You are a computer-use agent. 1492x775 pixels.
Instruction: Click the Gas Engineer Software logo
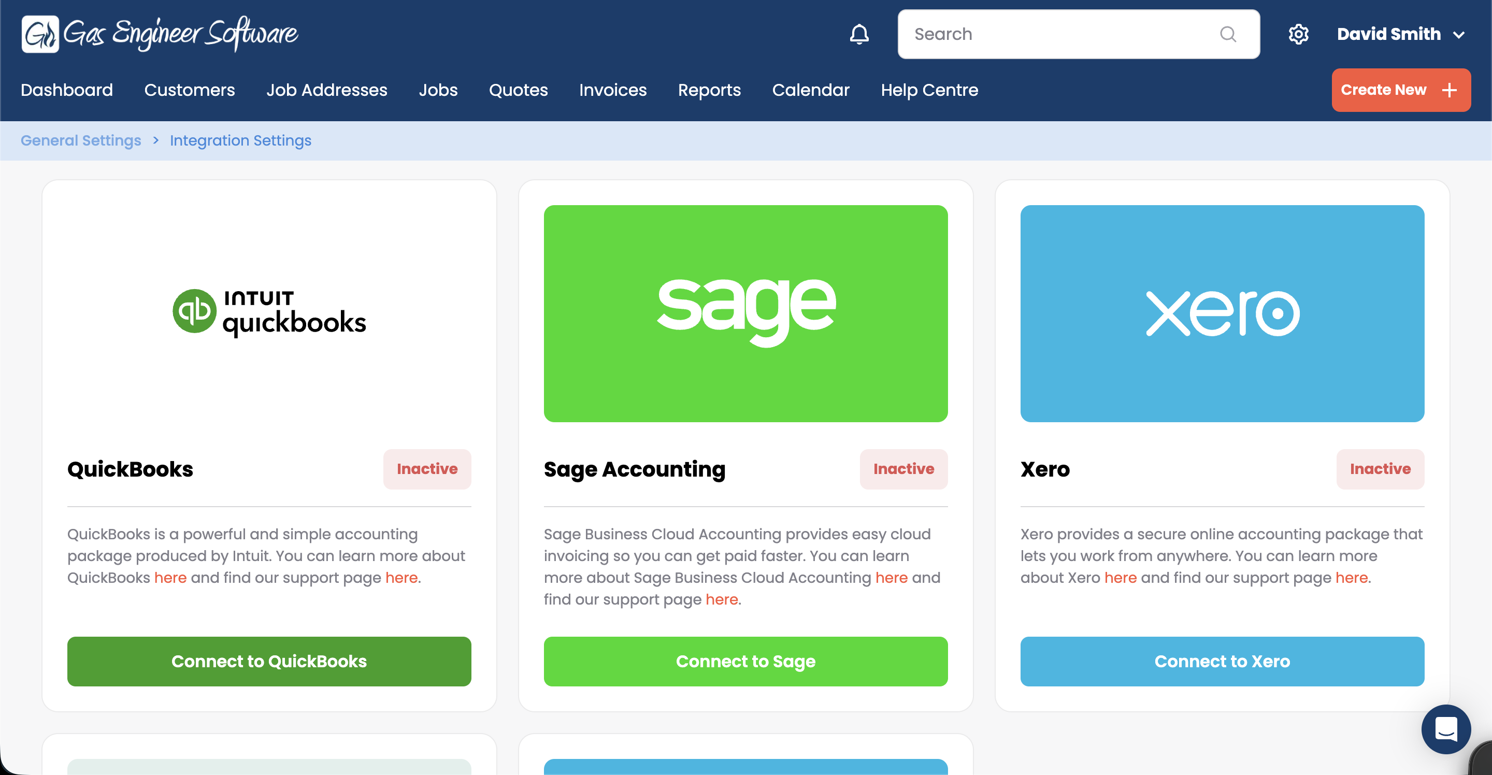point(159,34)
